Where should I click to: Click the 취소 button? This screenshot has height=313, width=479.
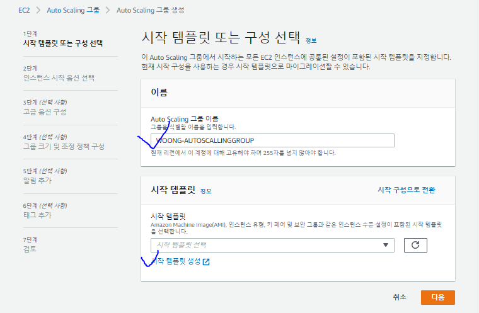click(x=400, y=297)
